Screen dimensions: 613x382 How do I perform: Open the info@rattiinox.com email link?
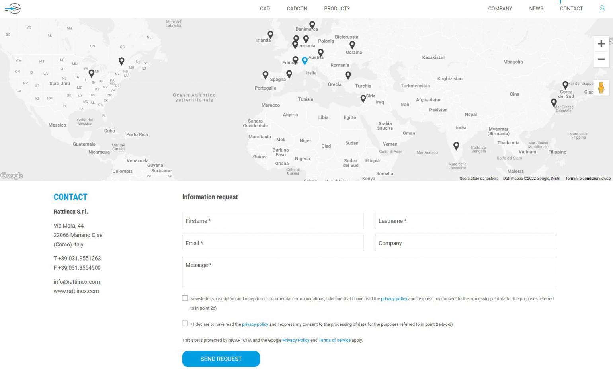(x=76, y=282)
